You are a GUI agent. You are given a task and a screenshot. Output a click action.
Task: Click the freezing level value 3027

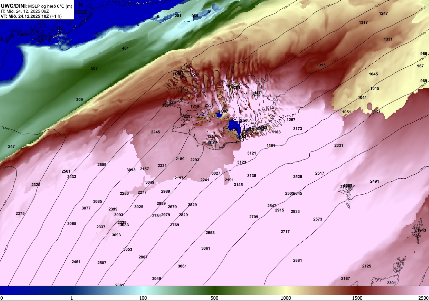pyautogui.click(x=216, y=173)
